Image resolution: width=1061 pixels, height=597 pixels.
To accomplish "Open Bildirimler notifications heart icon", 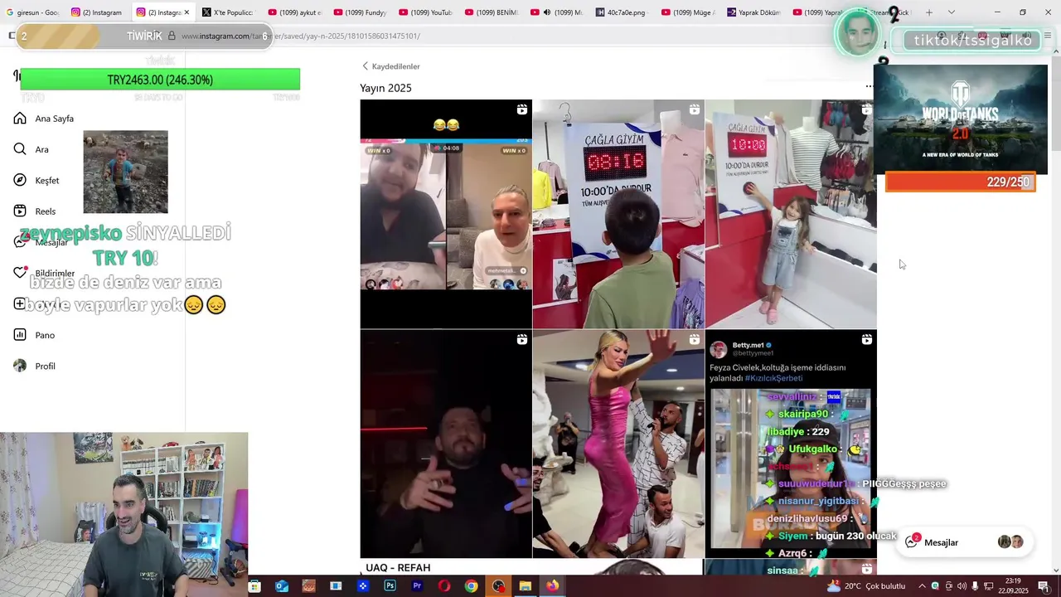I will tap(21, 273).
